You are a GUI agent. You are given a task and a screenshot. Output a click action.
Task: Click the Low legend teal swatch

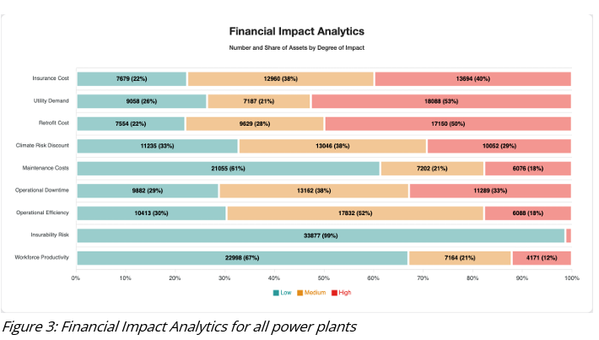point(276,293)
